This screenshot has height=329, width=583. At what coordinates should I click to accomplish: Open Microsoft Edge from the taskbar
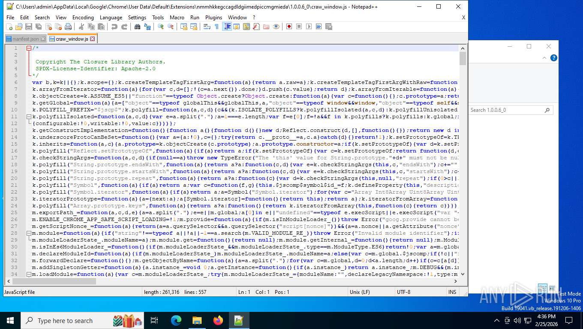(176, 320)
